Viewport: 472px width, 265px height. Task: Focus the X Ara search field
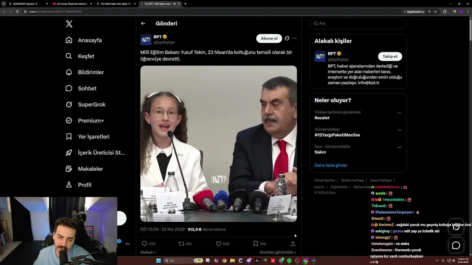(358, 23)
